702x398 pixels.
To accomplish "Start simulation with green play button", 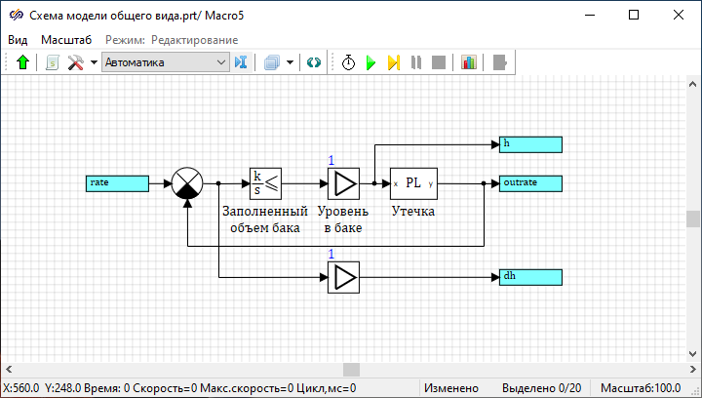I will pos(370,62).
